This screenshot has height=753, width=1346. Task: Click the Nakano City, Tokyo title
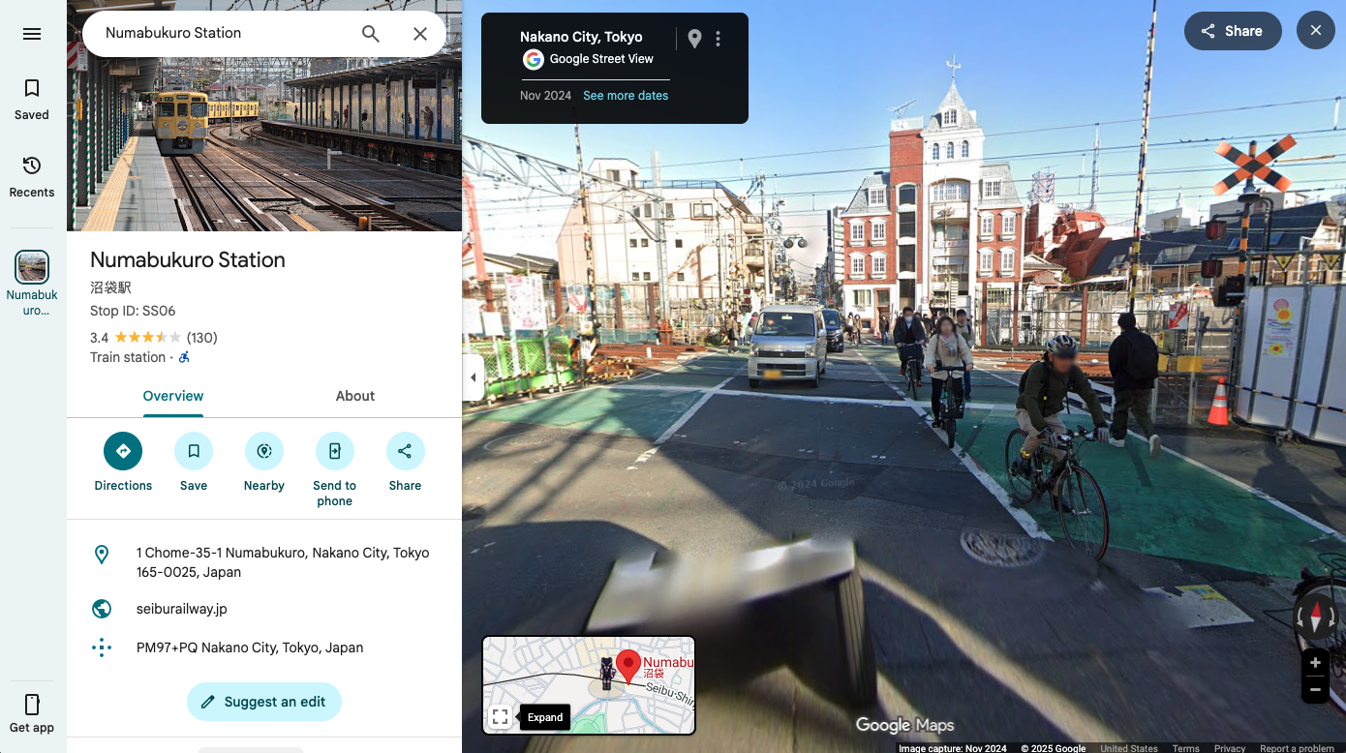pyautogui.click(x=581, y=37)
